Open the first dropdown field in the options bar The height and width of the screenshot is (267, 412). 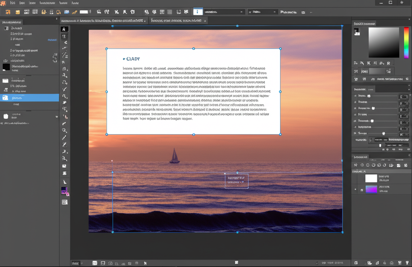224,12
